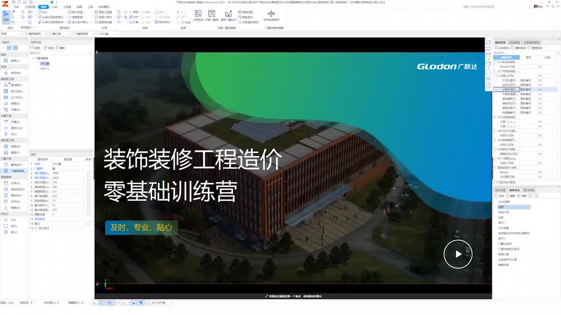Click 查看工程量 in the ribbon
This screenshot has width=561, height=315.
[103, 12]
